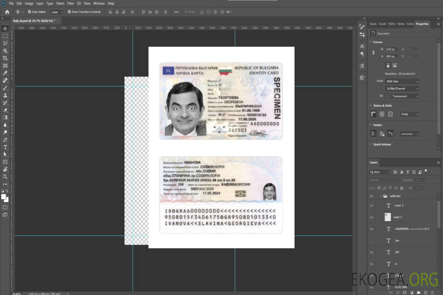This screenshot has width=443, height=295.
Task: Open the Character panel icon
Action: pyautogui.click(x=362, y=46)
